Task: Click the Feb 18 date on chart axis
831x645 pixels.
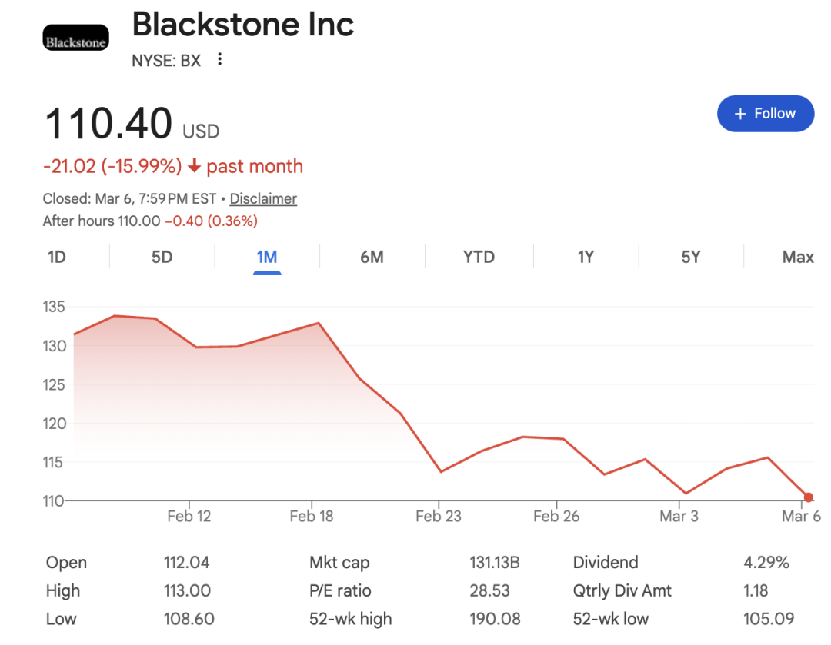Action: 312,516
